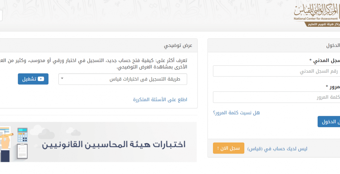The width and height of the screenshot is (340, 174).
Task: Click the clipboard checklist illustration in the banner
Action: click(22, 151)
